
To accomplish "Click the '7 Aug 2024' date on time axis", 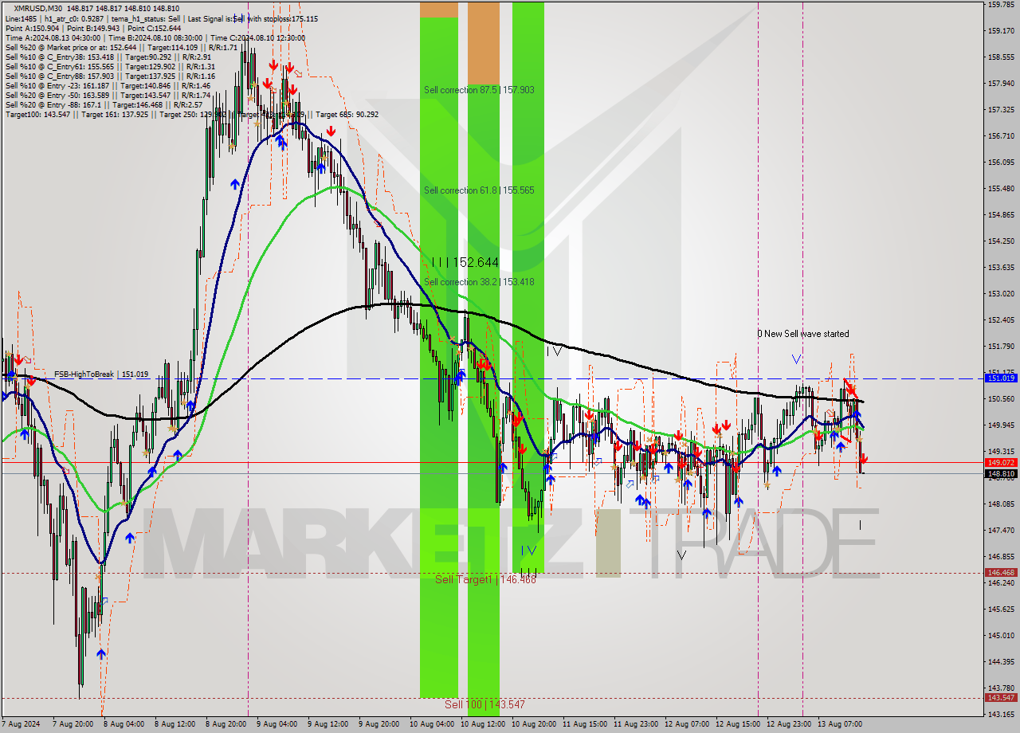I will tap(19, 724).
